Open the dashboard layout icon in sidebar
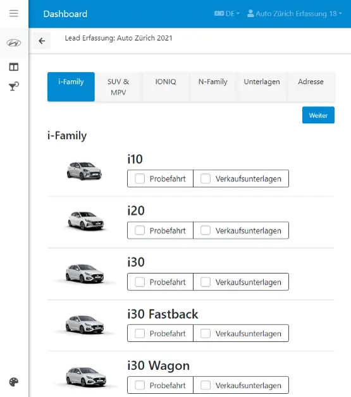Viewport: 351px width, 397px height. (x=14, y=67)
